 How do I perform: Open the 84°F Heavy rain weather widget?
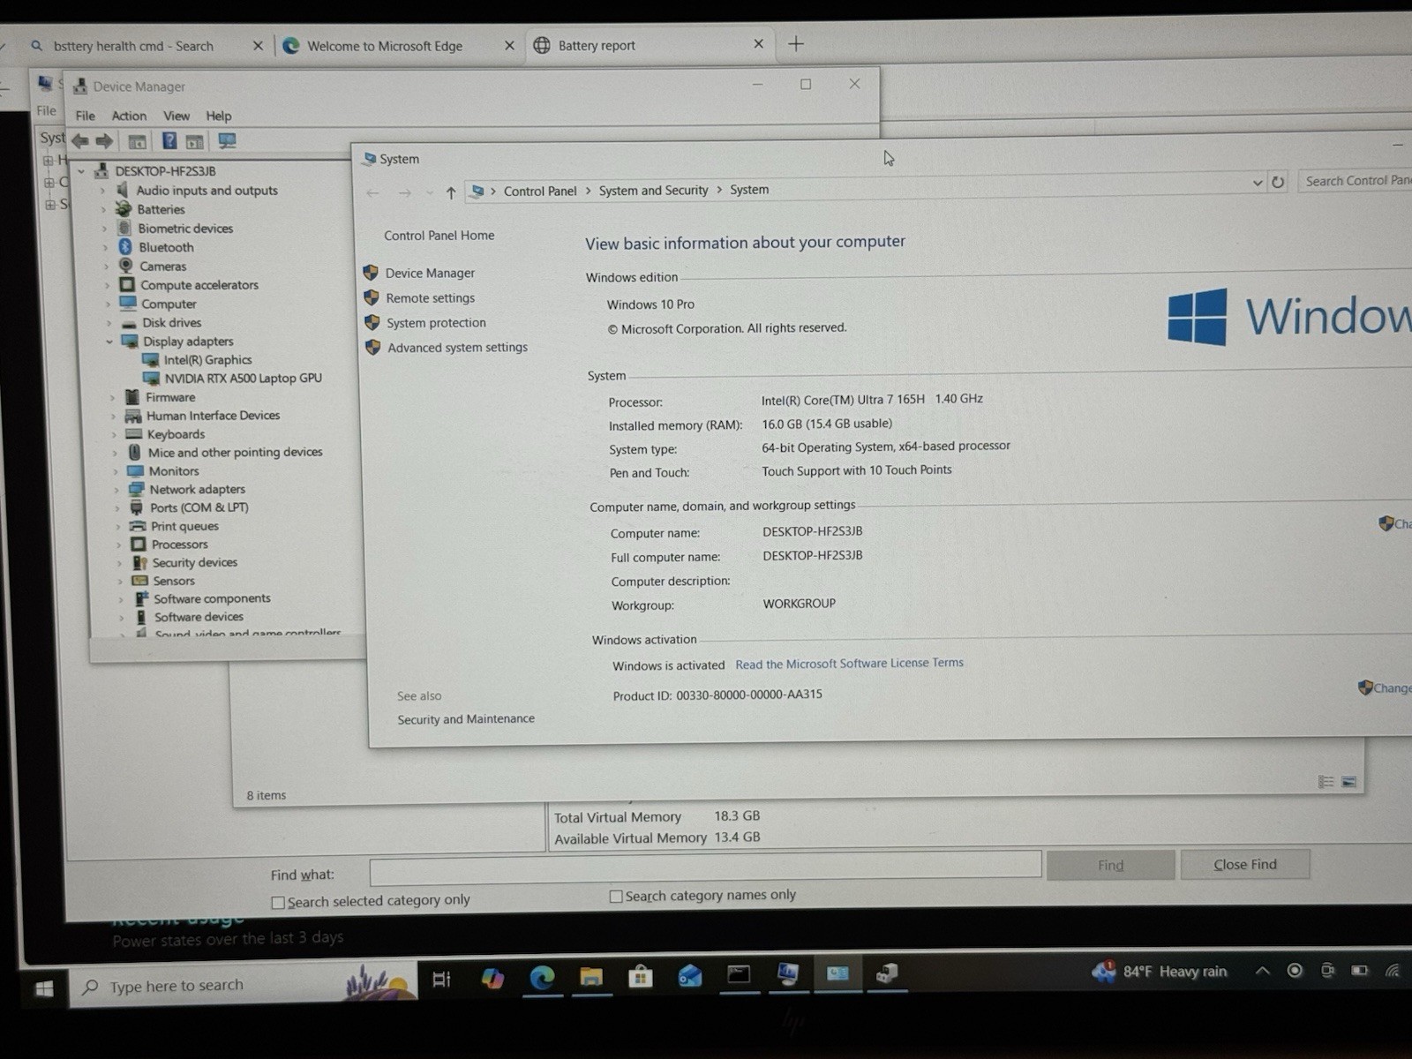(x=1159, y=972)
